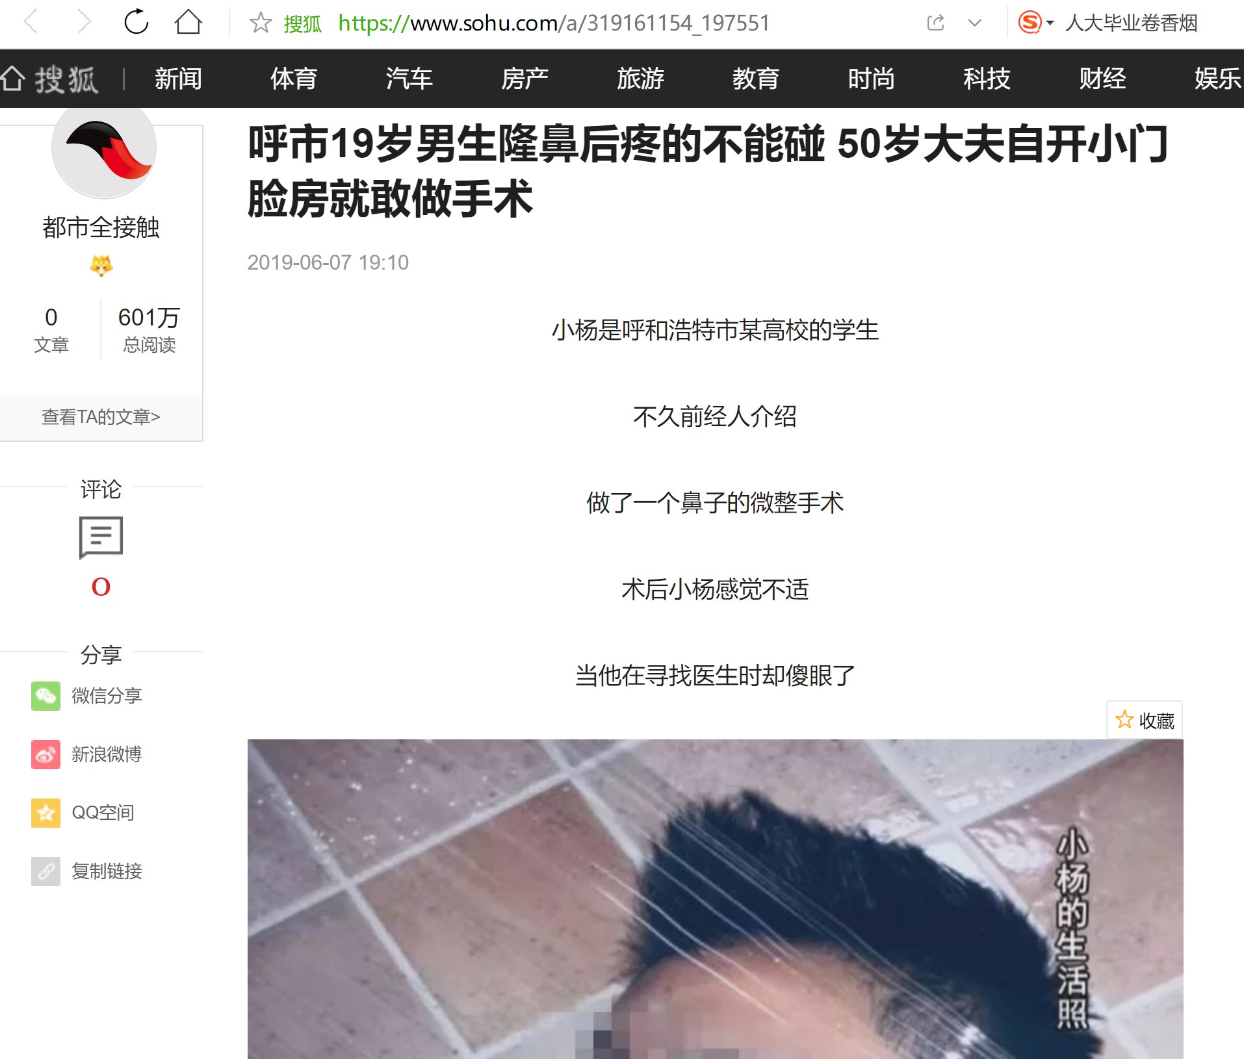Expand the address bar dropdown chevron
Viewport: 1244px width, 1059px height.
pos(974,23)
